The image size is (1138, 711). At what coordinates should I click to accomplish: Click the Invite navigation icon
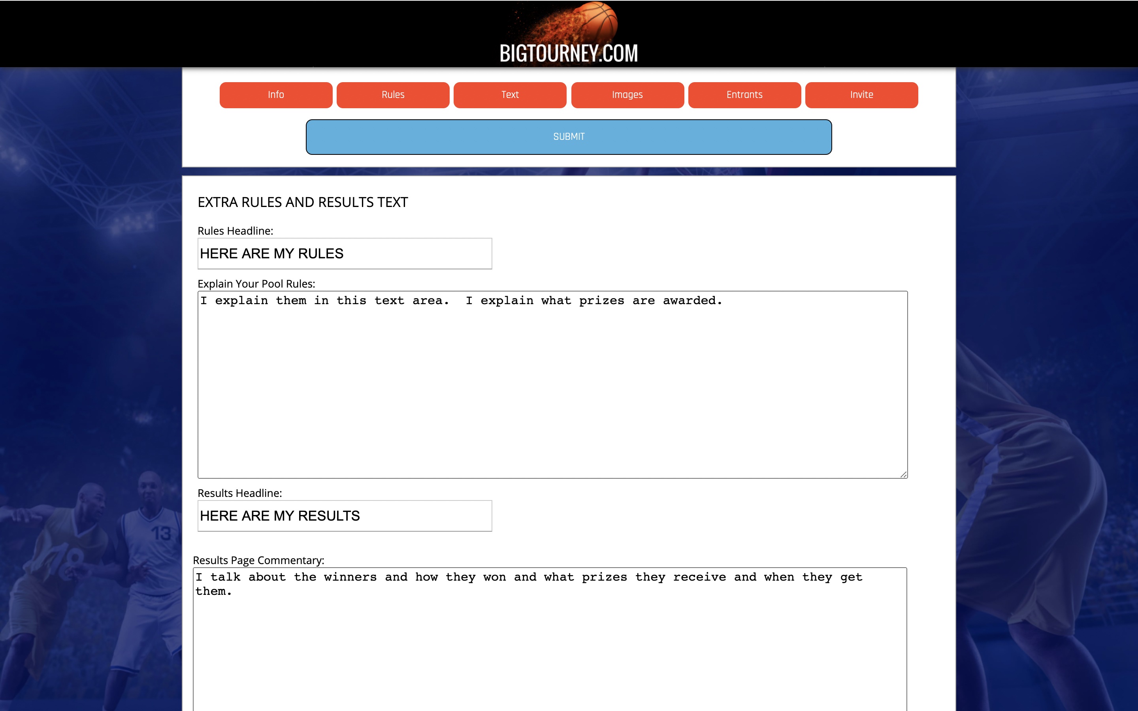click(862, 94)
